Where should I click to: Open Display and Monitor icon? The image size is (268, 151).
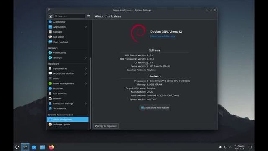click(50, 73)
